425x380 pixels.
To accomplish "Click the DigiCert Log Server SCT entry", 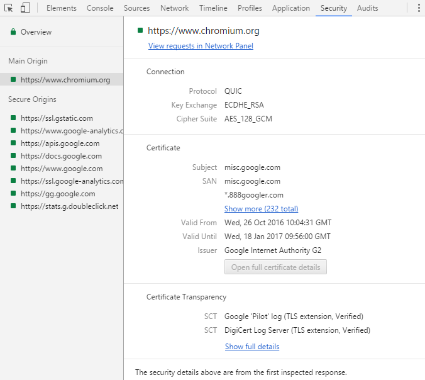I will tap(297, 330).
